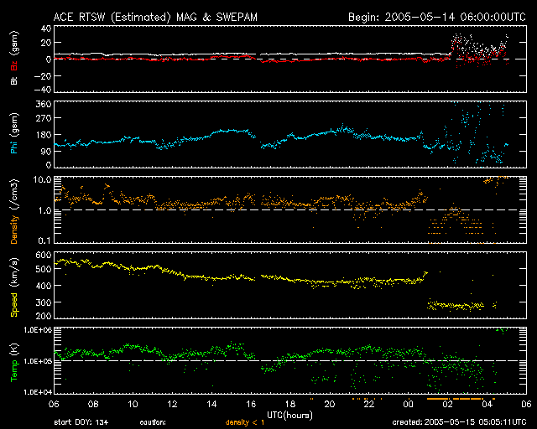
Task: Click the "300" tick on the Speed axis
Action: point(44,302)
